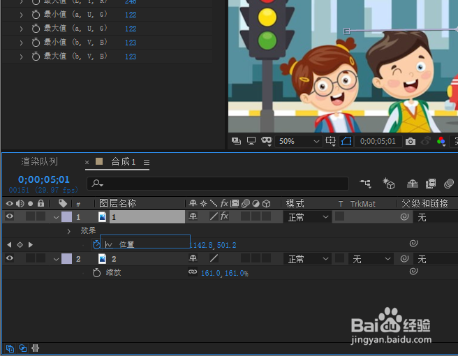Click 父级和链接 column header
The height and width of the screenshot is (356, 458).
coord(424,203)
